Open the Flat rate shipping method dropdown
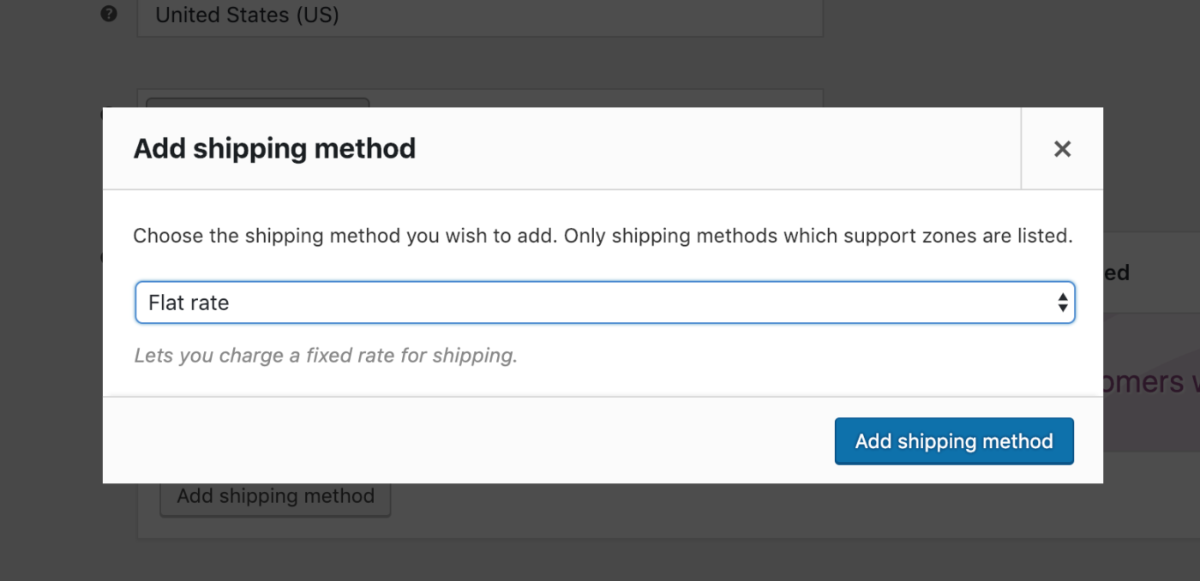 coord(605,302)
